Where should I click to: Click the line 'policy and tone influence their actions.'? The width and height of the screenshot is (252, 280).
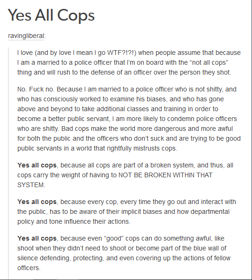pos(74,221)
